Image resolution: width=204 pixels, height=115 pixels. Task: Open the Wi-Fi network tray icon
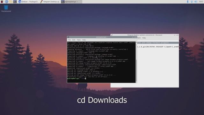click(x=192, y=2)
